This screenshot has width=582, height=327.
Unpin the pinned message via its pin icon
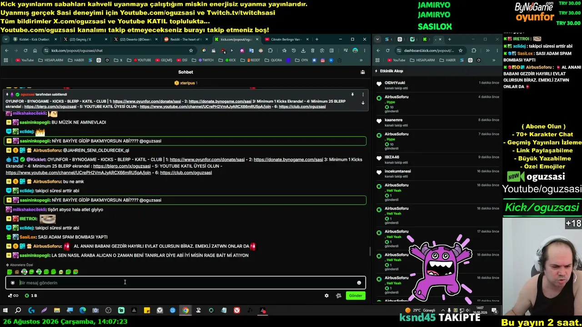352,94
